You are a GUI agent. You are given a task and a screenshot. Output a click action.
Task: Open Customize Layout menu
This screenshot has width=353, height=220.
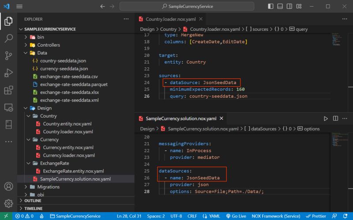click(x=299, y=6)
